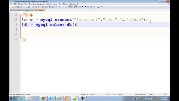The image size is (179, 101).
Task: Undo the last edit via toolbar
Action: coord(43,7)
